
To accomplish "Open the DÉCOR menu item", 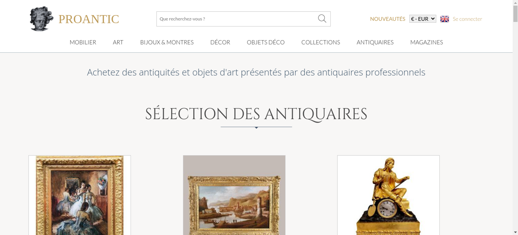I will pos(220,42).
